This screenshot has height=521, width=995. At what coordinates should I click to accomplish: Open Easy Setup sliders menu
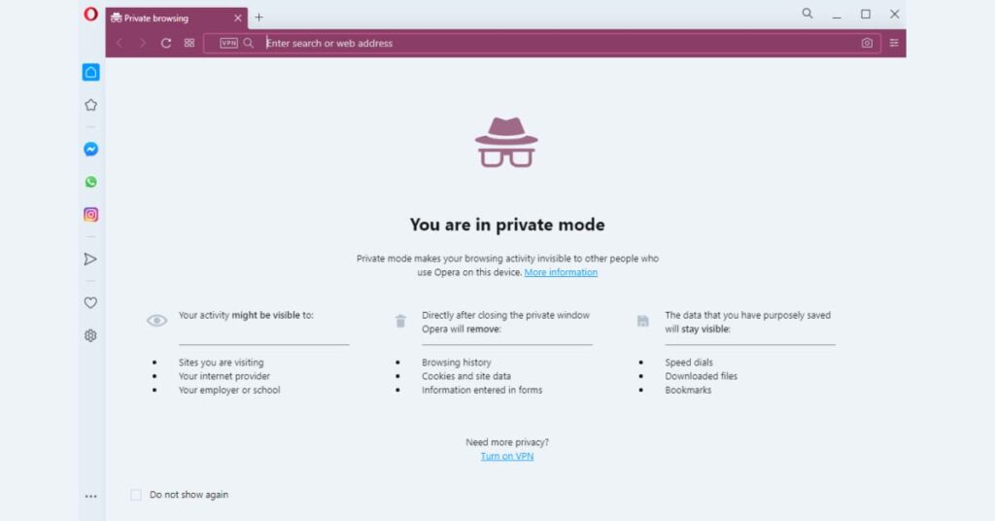click(x=894, y=43)
